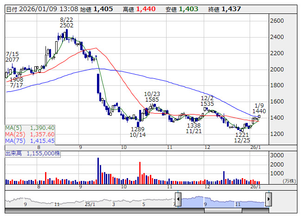Screen dimensions: 303x218
Task: Click the 高値 high price value 1,440
Action: coord(144,9)
